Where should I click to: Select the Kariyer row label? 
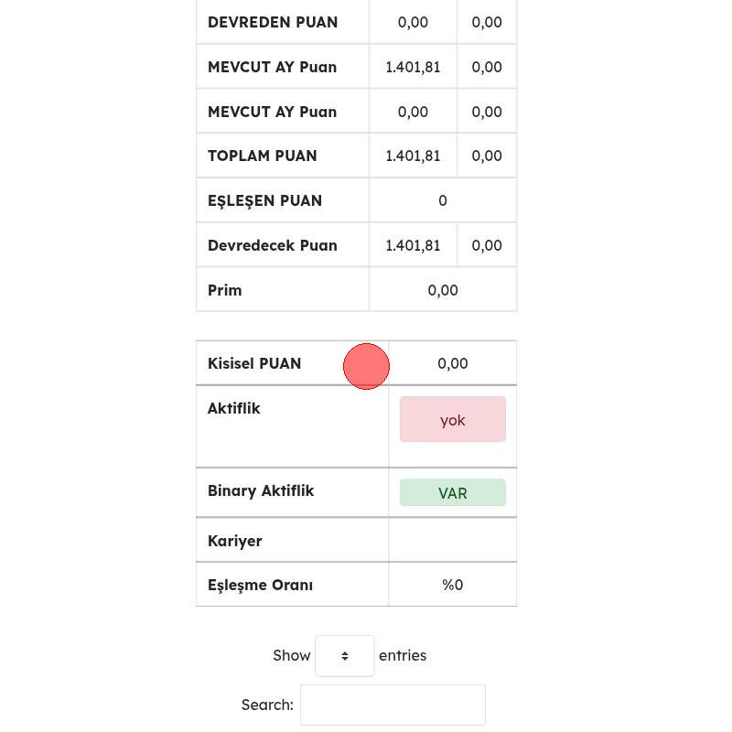click(x=234, y=541)
